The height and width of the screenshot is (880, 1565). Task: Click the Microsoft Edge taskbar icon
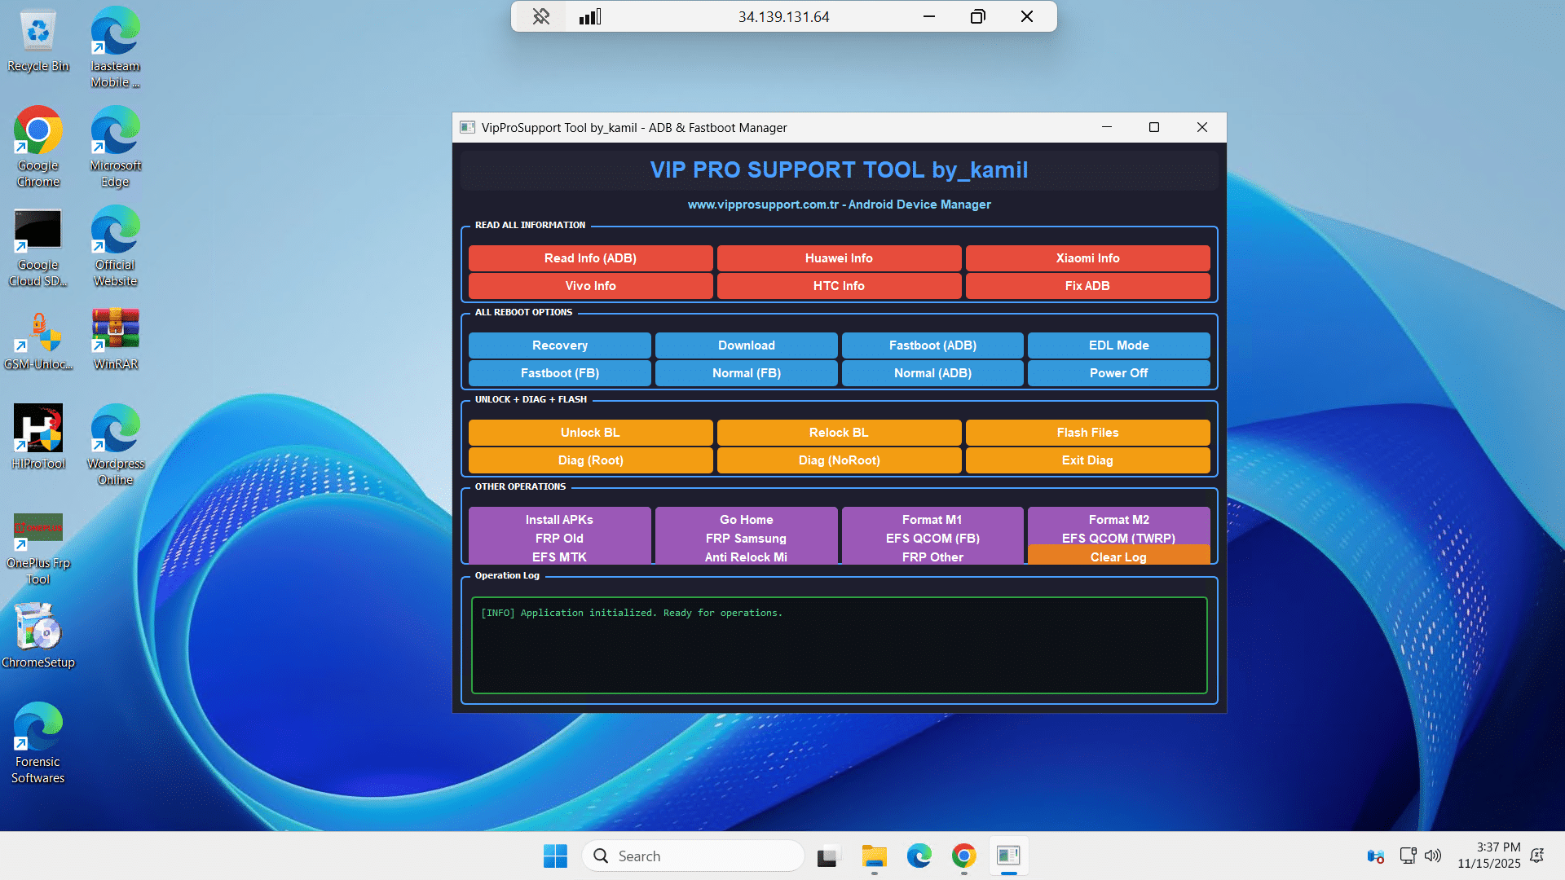919,856
